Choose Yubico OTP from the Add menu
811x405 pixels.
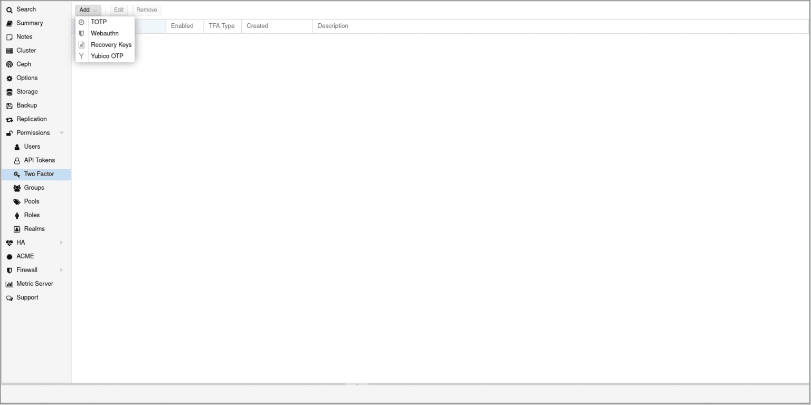(105, 56)
